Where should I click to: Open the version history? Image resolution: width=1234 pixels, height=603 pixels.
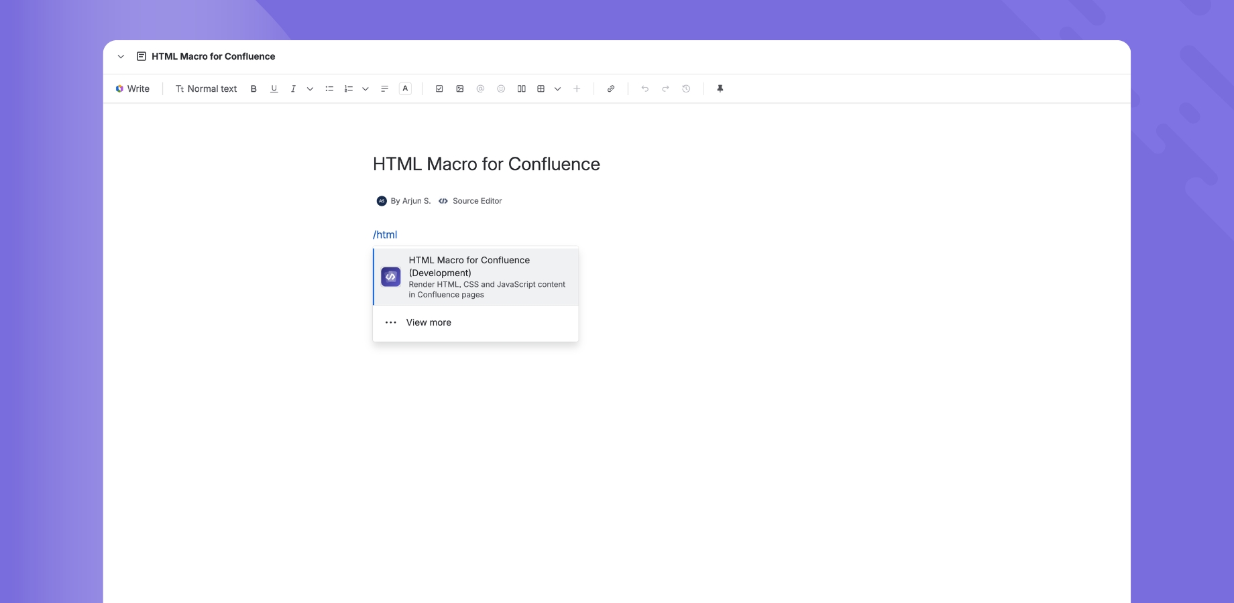tap(685, 88)
